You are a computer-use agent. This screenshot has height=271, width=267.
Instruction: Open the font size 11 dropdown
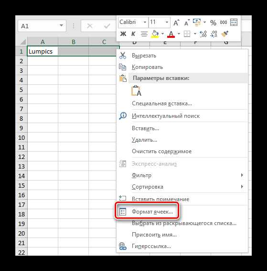point(167,23)
